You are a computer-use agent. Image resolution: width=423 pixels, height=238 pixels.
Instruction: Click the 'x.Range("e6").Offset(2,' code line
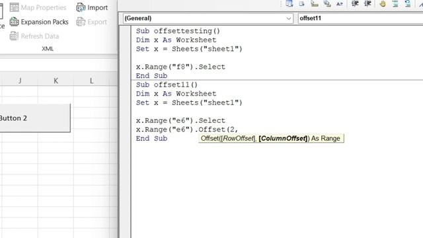click(187, 130)
